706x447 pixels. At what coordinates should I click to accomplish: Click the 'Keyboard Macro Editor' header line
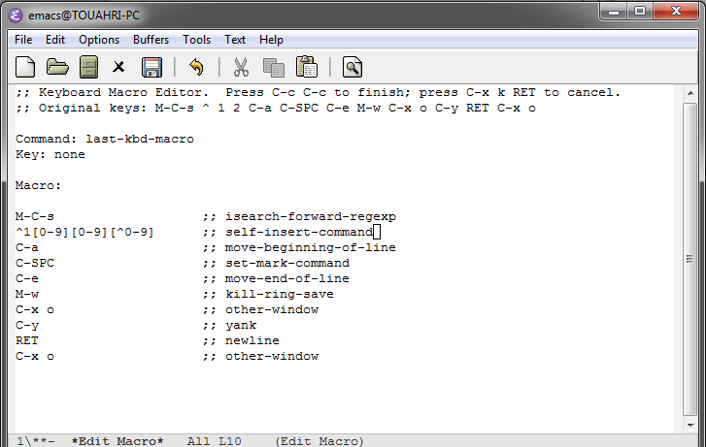point(318,93)
